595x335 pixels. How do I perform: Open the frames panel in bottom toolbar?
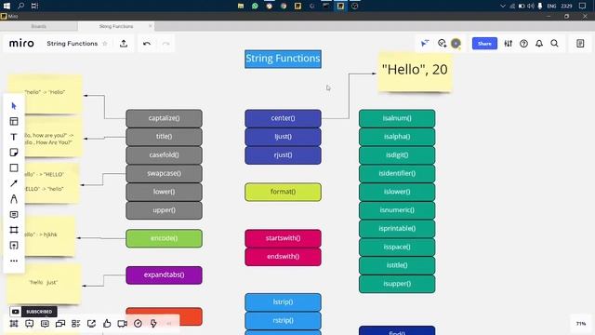14,324
